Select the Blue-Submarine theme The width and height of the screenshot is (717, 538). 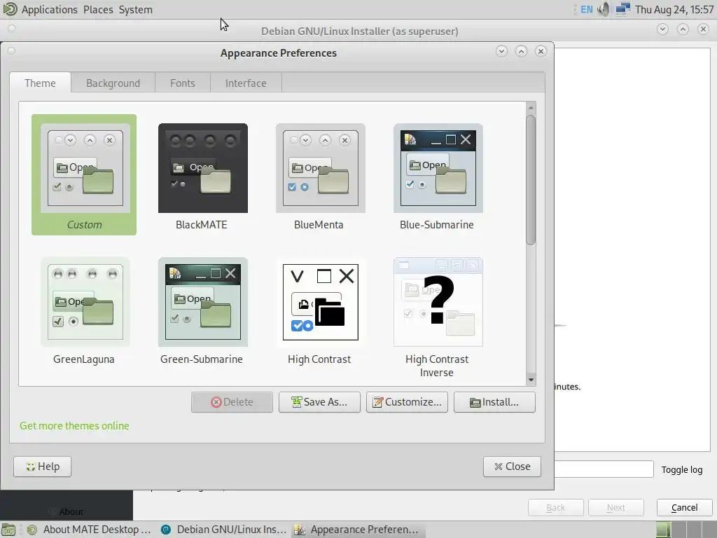pos(438,176)
